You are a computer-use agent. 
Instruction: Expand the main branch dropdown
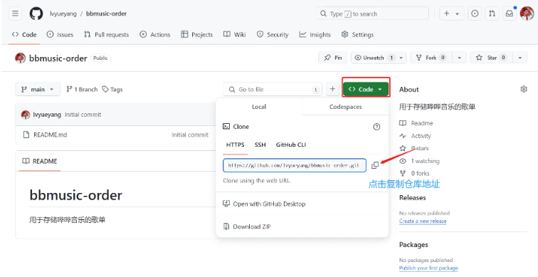[38, 89]
